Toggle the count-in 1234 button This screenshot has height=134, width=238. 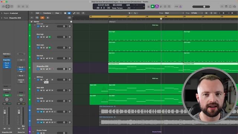(x=176, y=7)
